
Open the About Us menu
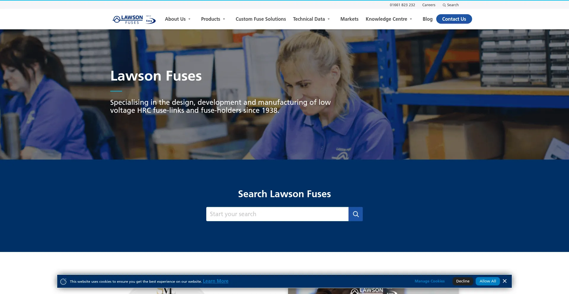pos(175,19)
